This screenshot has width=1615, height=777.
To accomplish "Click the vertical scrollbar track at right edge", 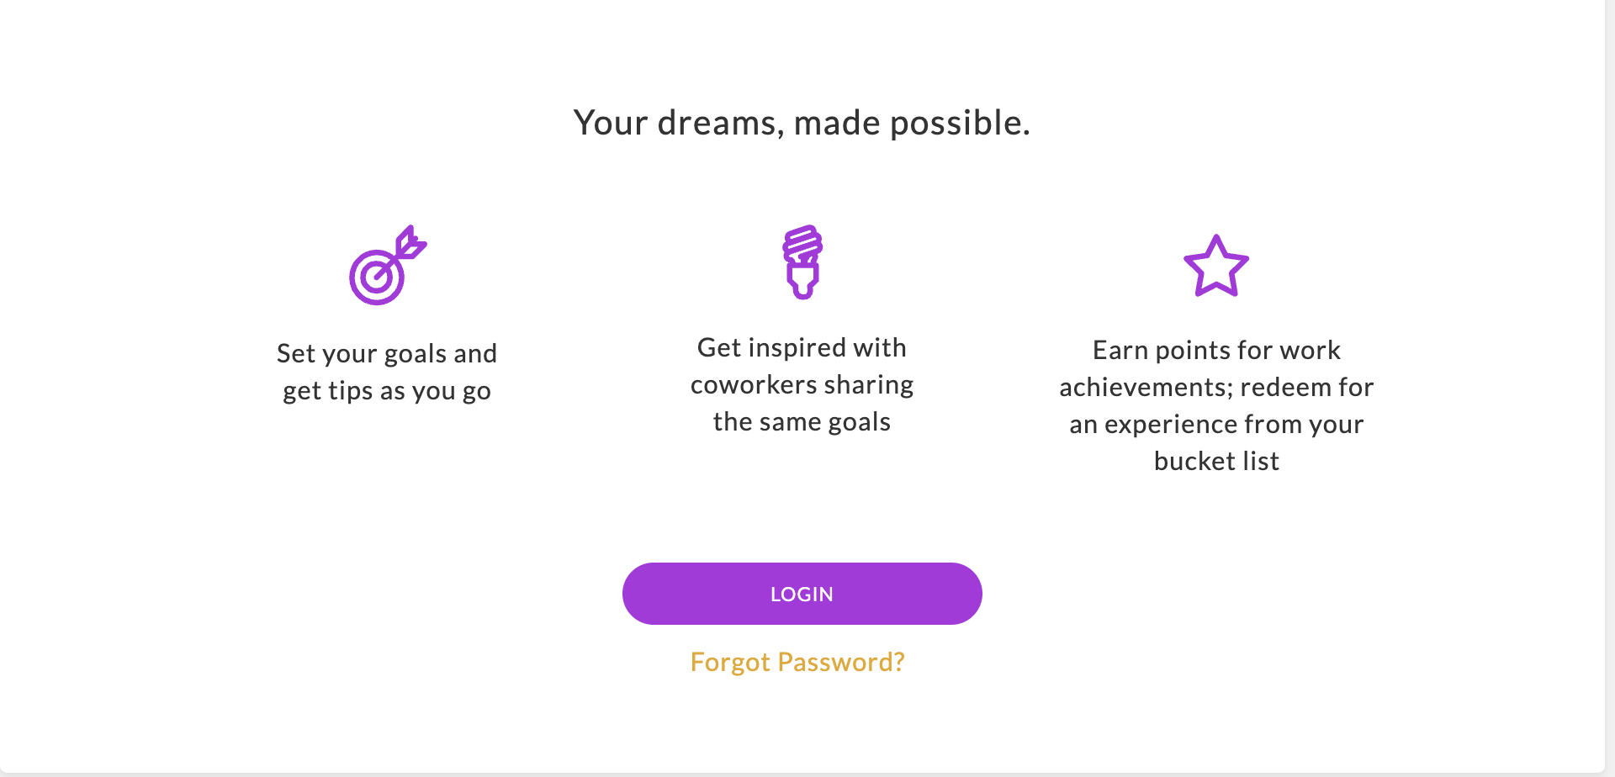I will tap(1609, 387).
